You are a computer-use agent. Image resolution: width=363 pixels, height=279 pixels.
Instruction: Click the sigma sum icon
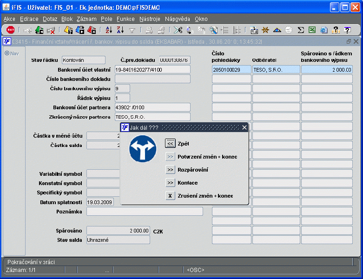(301, 30)
